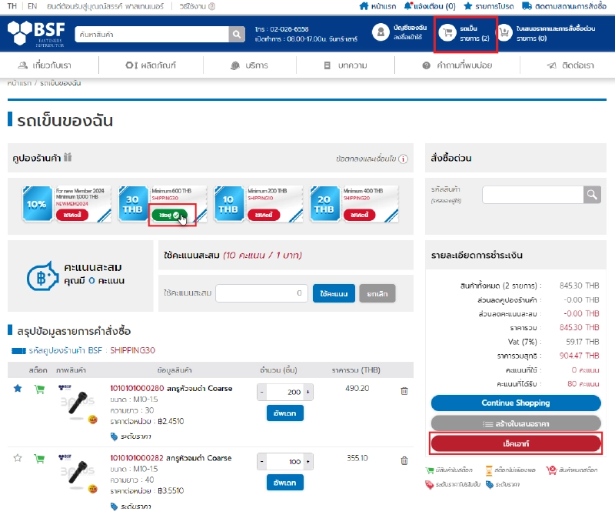Image resolution: width=615 pixels, height=515 pixels.
Task: Switch site language to EN
Action: (x=31, y=6)
